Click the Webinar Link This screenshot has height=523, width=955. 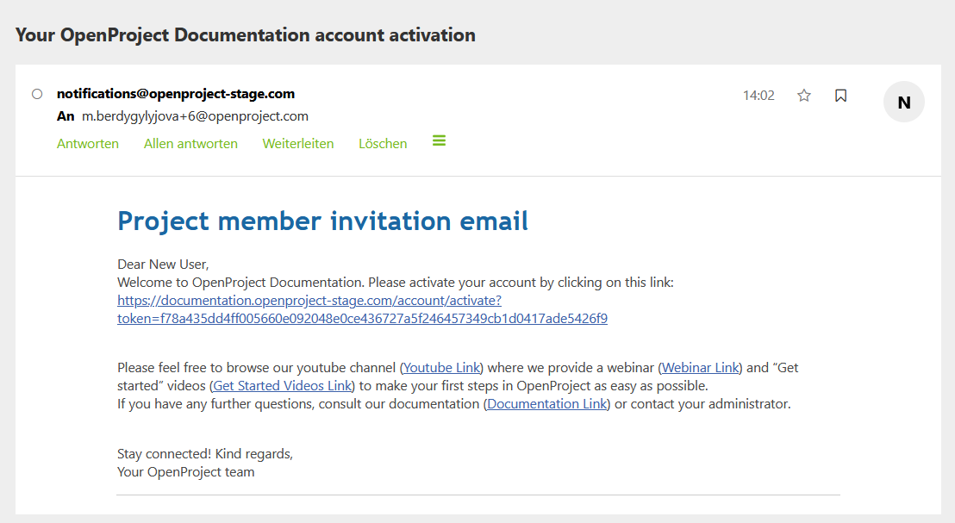(x=699, y=367)
